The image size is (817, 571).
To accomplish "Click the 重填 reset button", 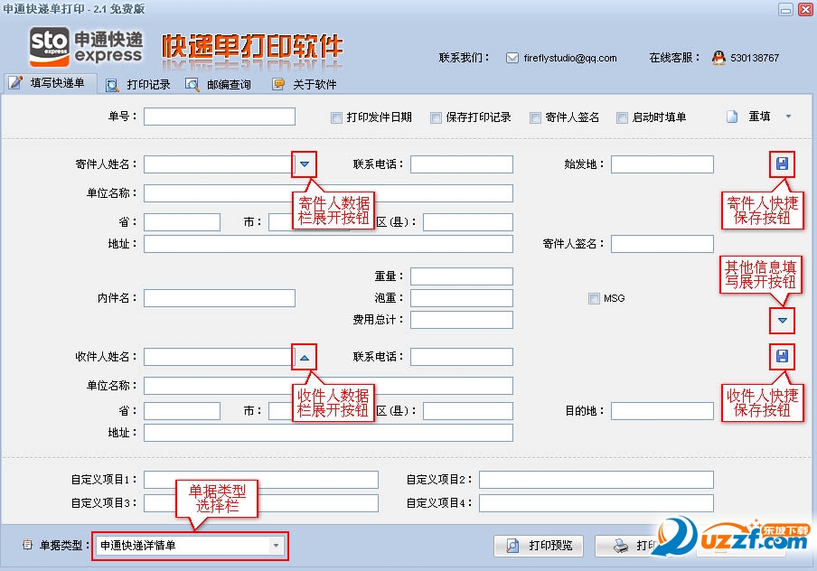I will coord(759,117).
